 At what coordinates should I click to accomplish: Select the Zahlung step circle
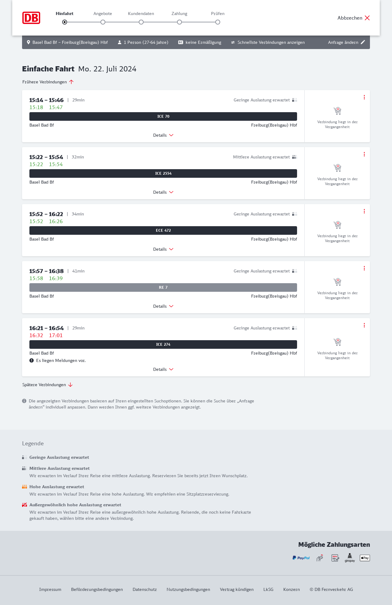pos(179,22)
